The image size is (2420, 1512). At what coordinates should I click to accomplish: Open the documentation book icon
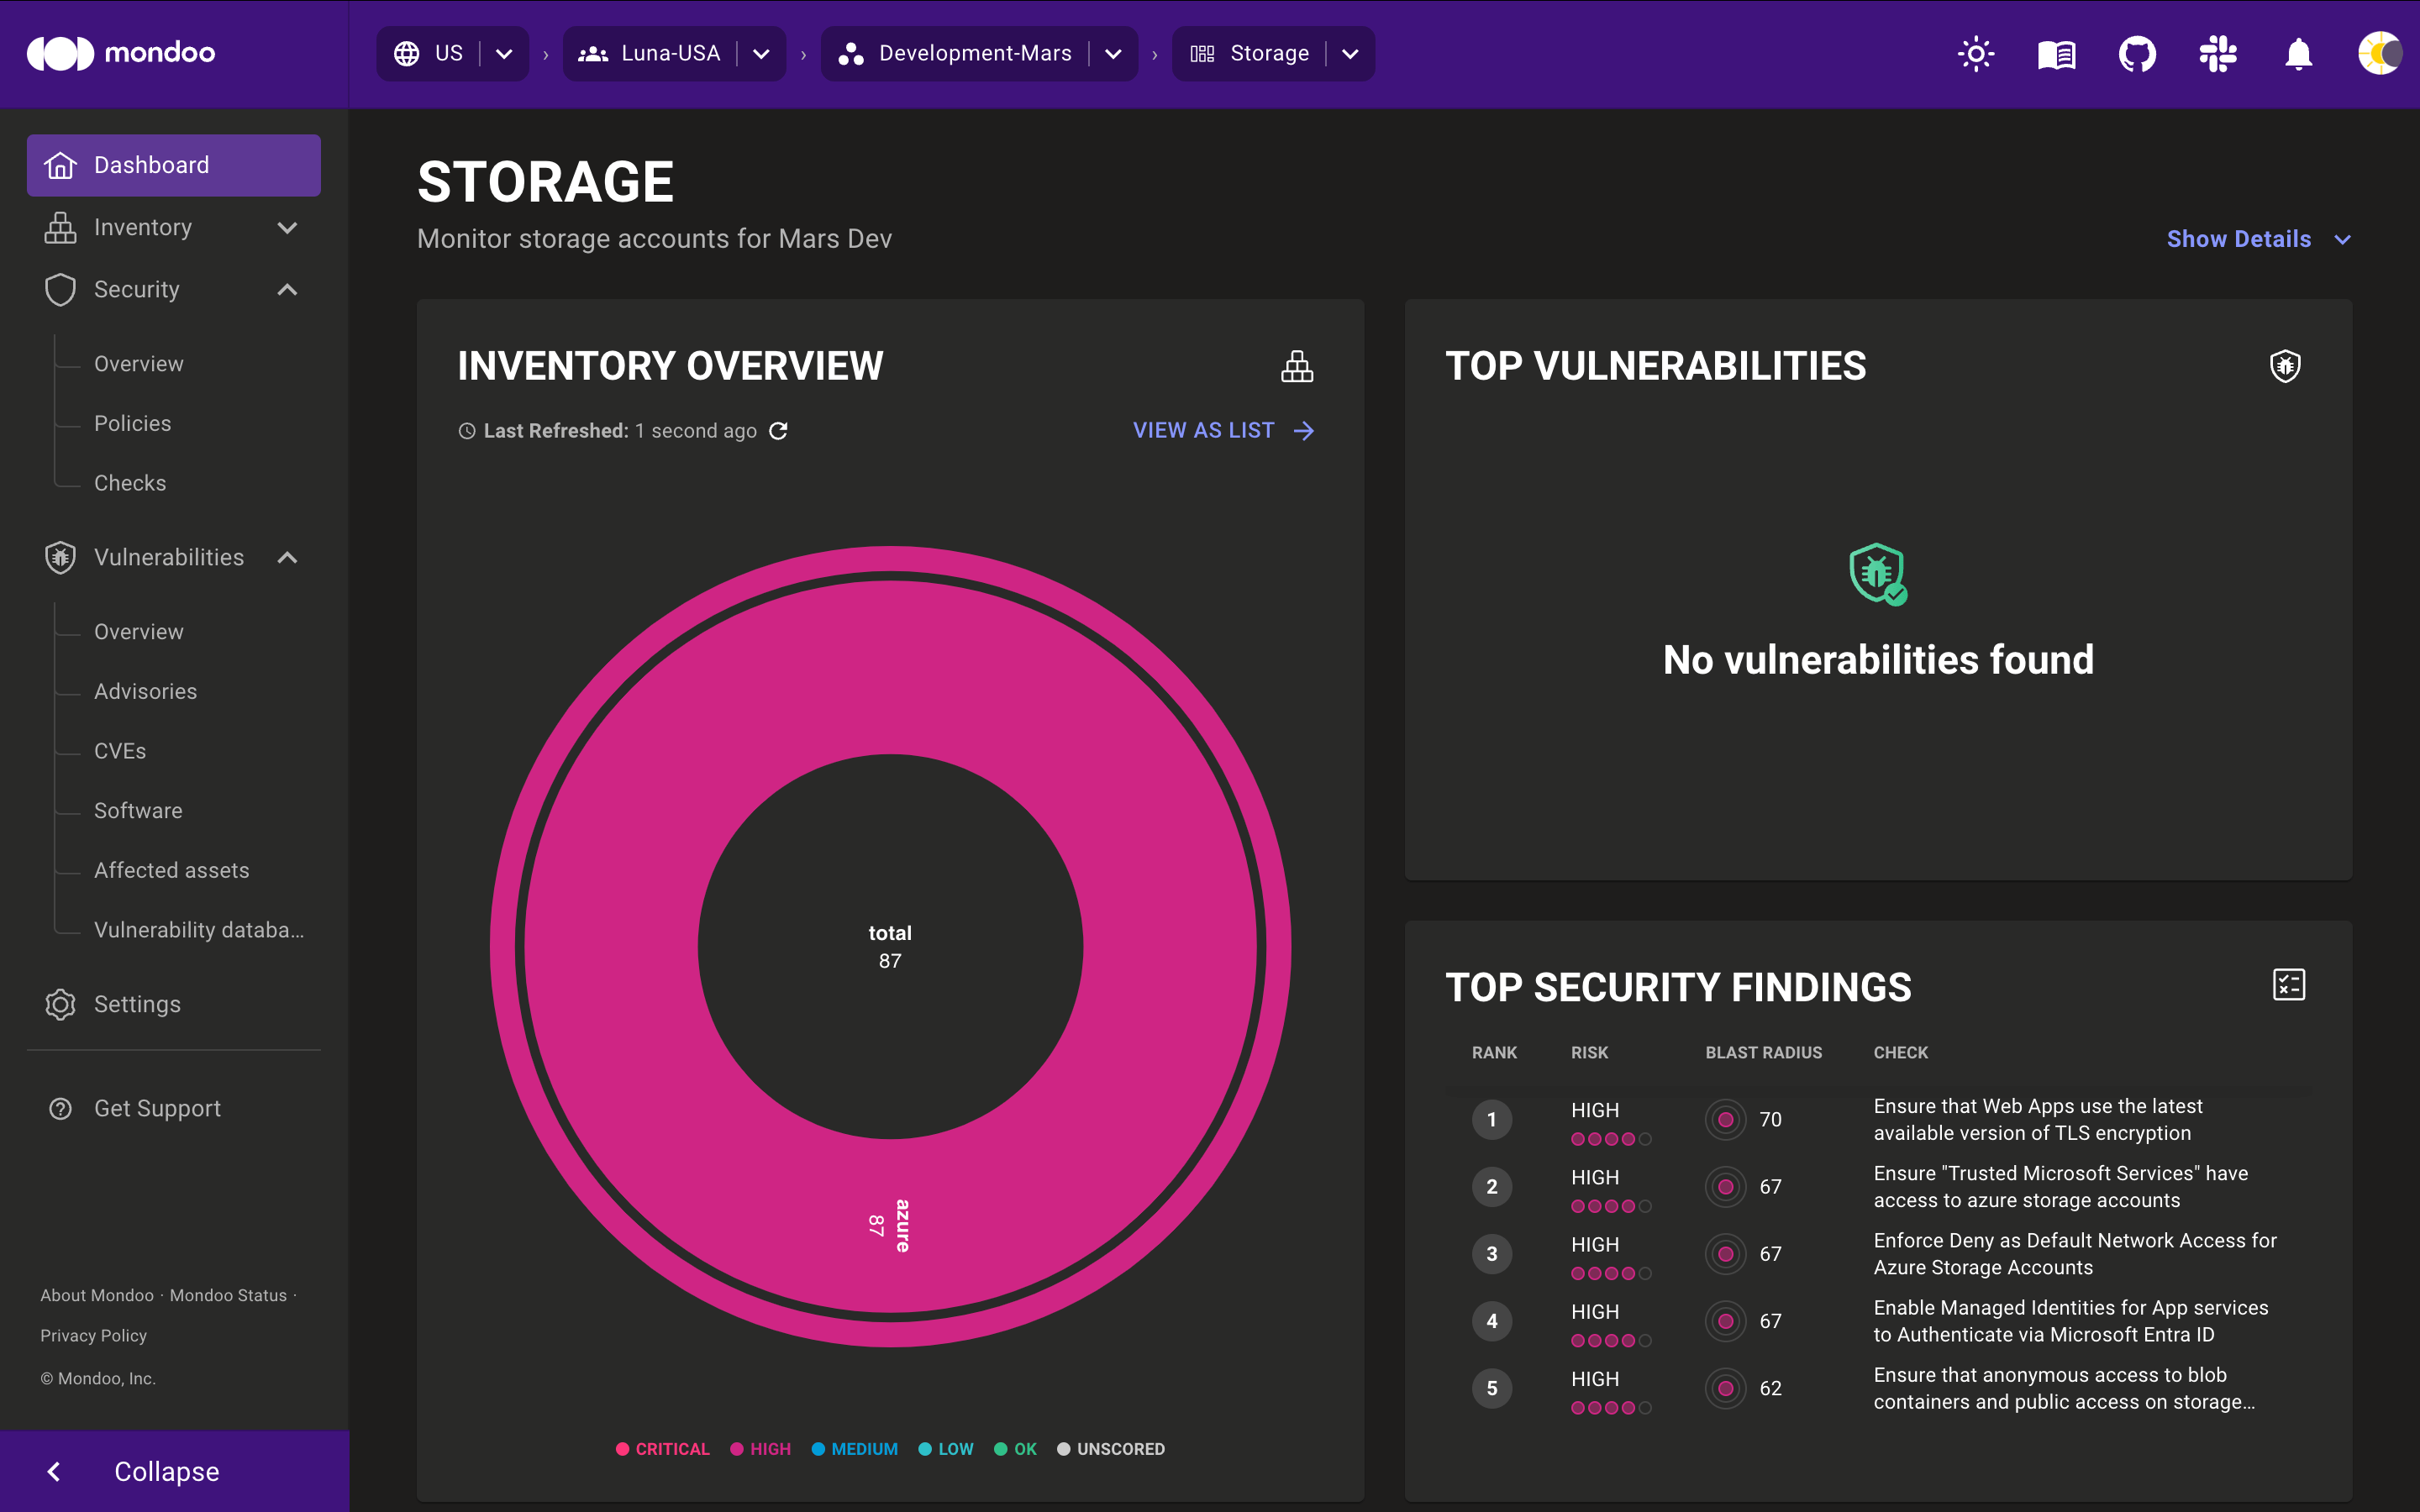(x=2056, y=53)
